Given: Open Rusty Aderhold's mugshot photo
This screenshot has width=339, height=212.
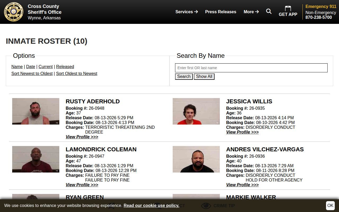Looking at the screenshot, I should click(x=36, y=111).
